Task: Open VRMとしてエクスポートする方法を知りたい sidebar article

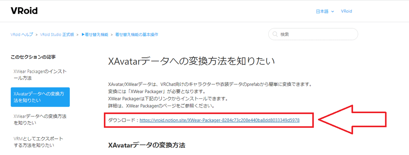Action: pyautogui.click(x=39, y=142)
